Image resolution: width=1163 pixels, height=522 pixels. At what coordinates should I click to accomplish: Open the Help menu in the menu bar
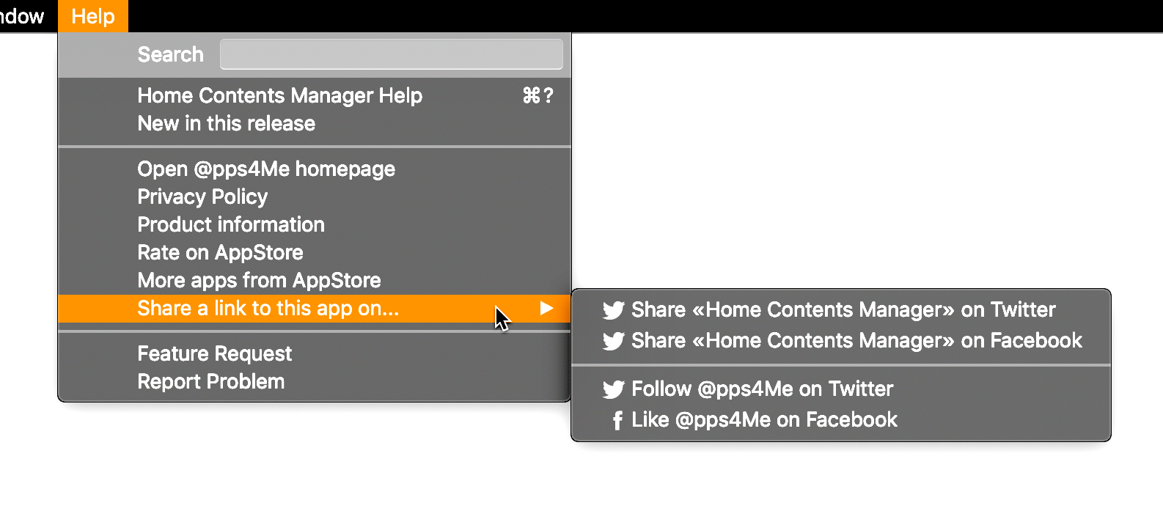point(93,16)
